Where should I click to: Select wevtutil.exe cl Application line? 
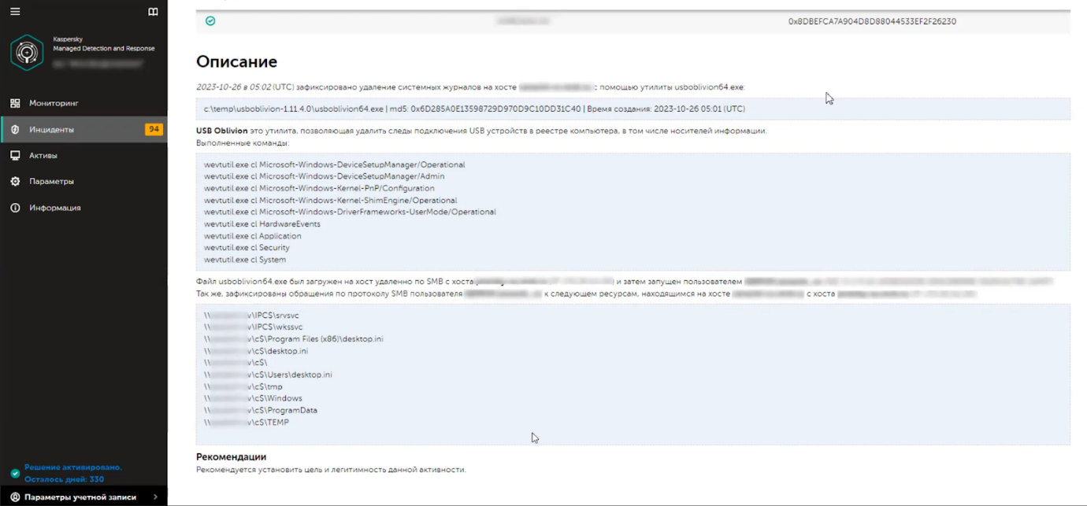tap(252, 236)
